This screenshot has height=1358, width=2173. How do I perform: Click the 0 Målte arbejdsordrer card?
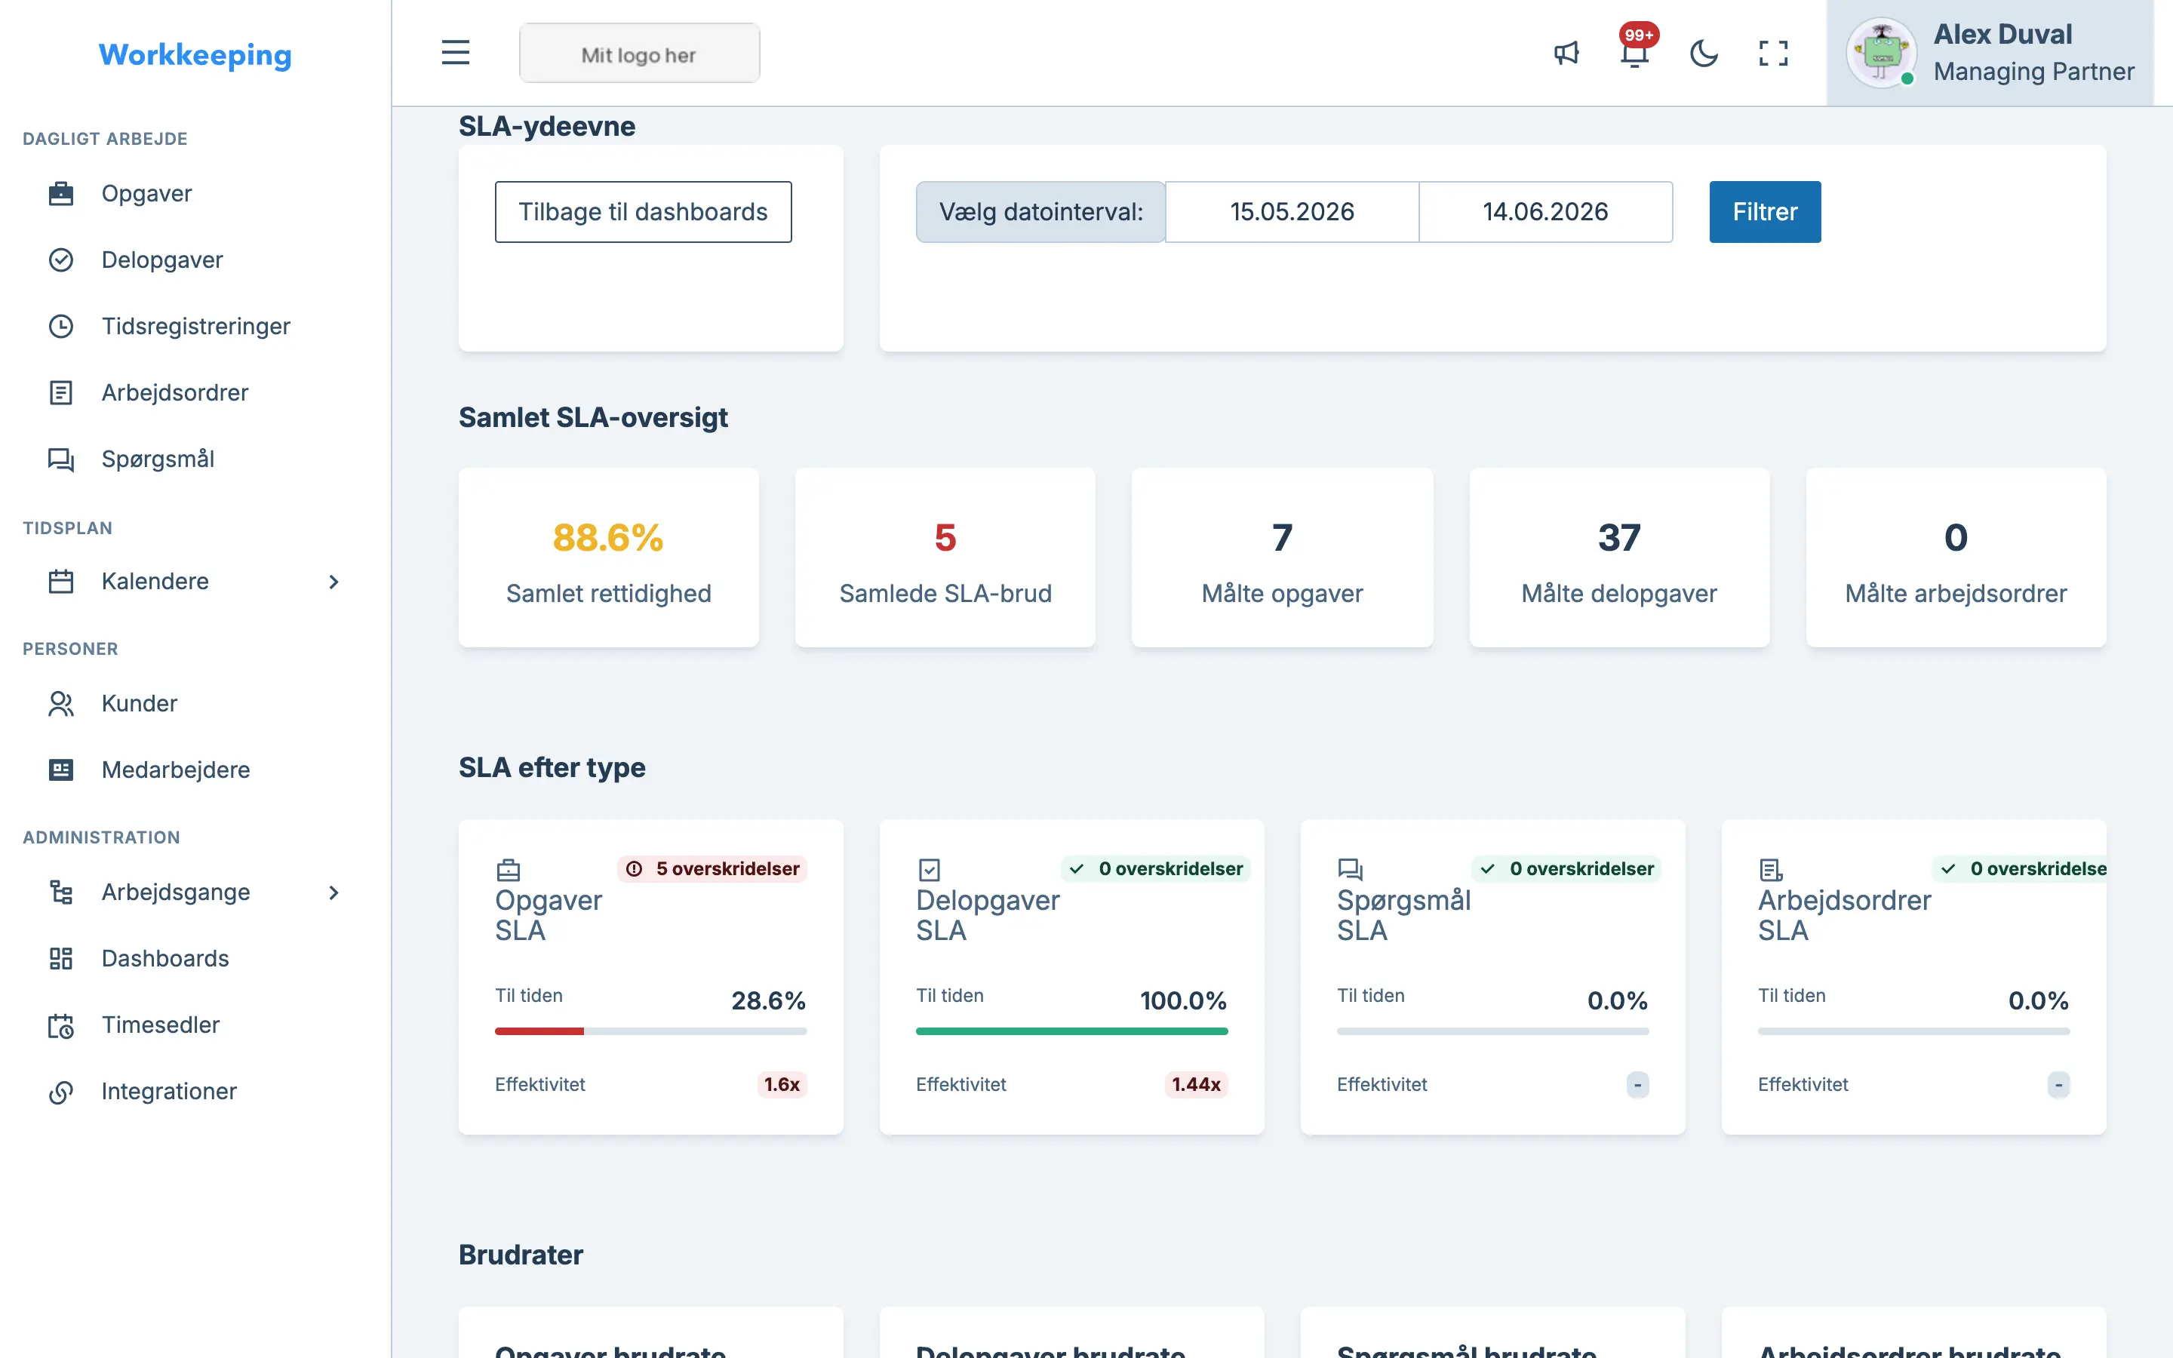coord(1956,557)
